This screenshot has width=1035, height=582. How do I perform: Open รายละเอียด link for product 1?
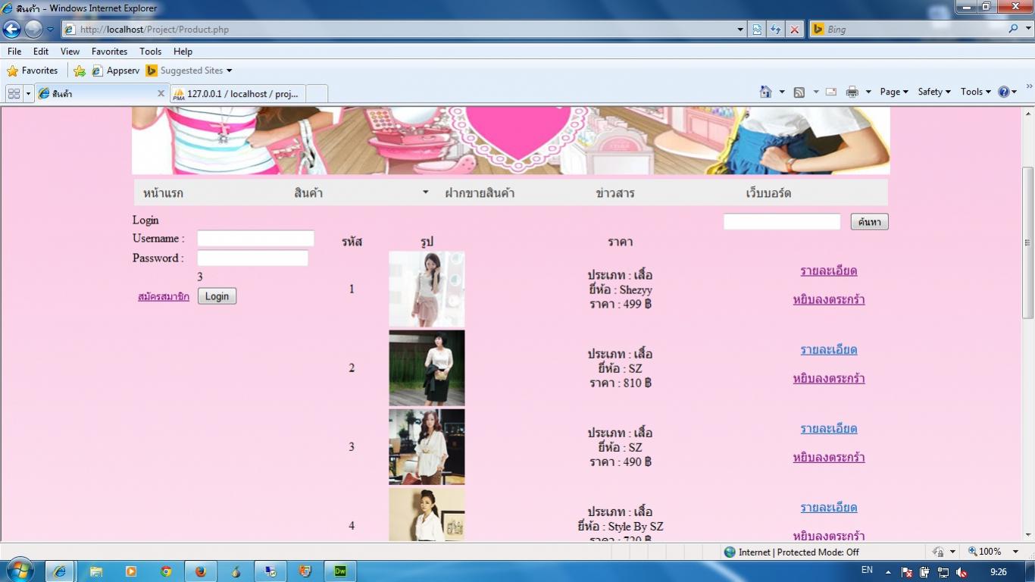[829, 271]
